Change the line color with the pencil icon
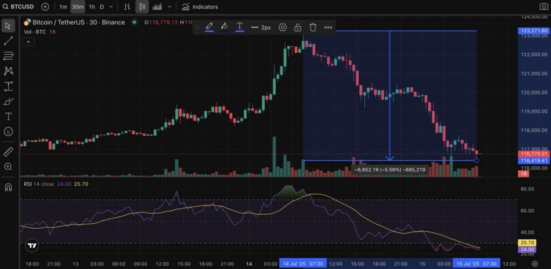The width and height of the screenshot is (551, 269). click(209, 27)
